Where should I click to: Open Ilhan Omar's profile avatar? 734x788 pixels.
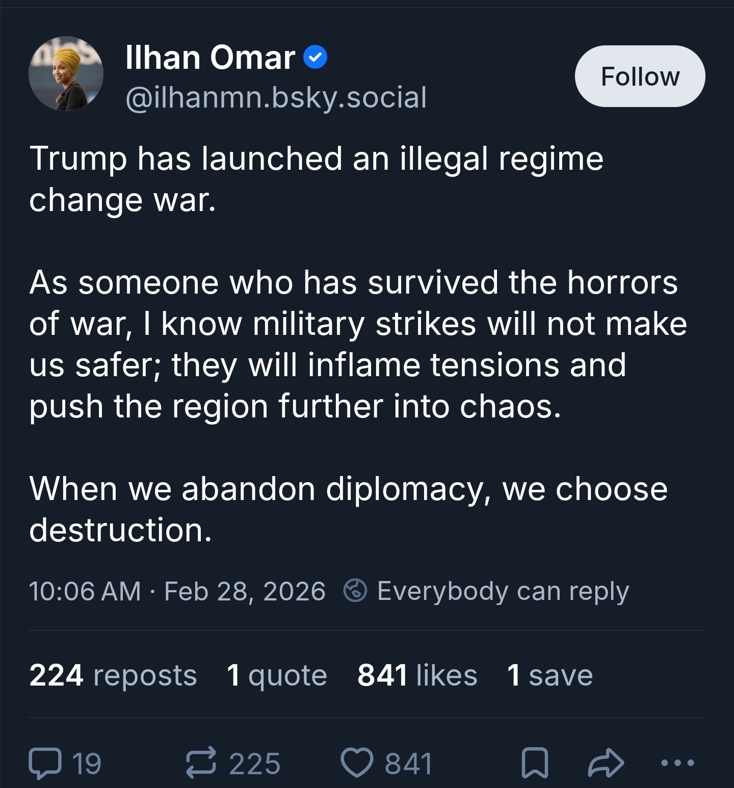pos(66,74)
